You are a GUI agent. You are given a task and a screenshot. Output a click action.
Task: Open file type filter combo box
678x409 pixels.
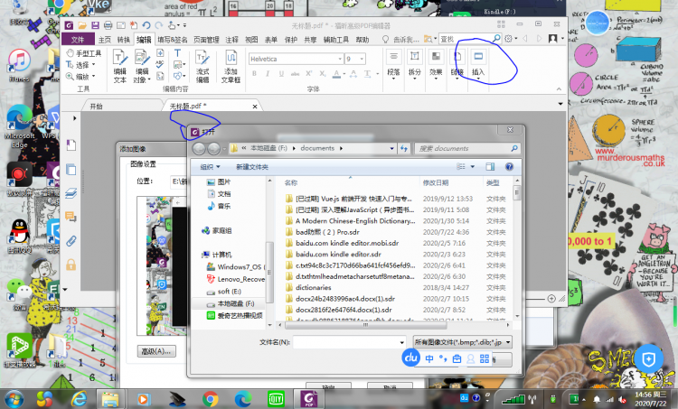click(462, 342)
